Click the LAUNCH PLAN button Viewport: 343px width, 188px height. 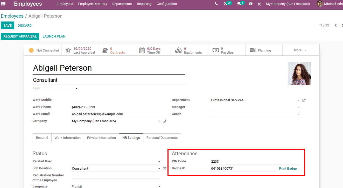54,37
